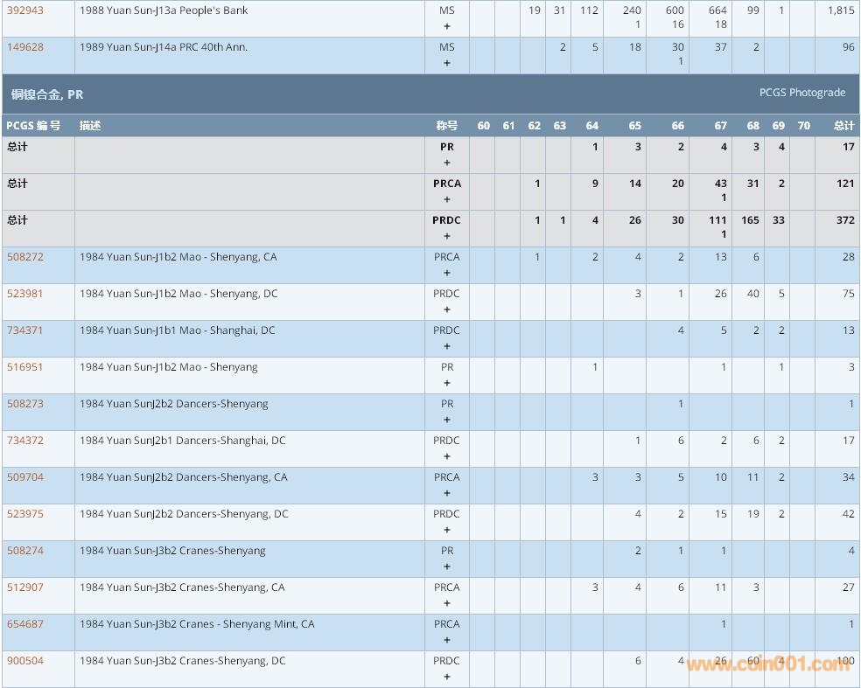Expand plus sign under PR total row
The image size is (861, 688).
pyautogui.click(x=447, y=163)
